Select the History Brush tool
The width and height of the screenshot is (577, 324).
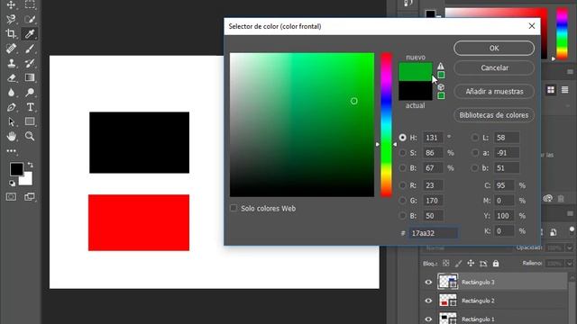click(x=30, y=63)
